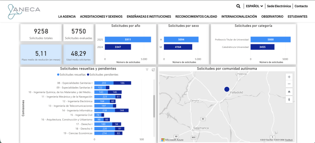Reset map compass orientation
This screenshot has width=315, height=143.
[289, 99]
